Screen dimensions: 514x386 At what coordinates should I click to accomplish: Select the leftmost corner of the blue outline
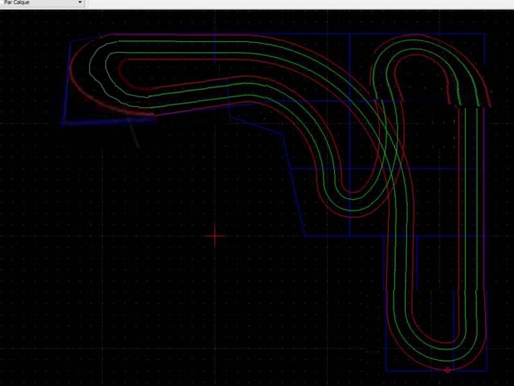62,121
